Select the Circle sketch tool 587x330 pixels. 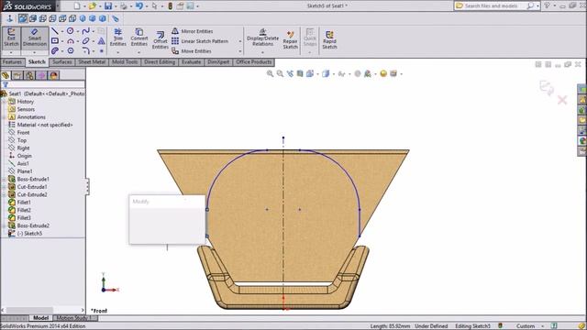point(70,31)
